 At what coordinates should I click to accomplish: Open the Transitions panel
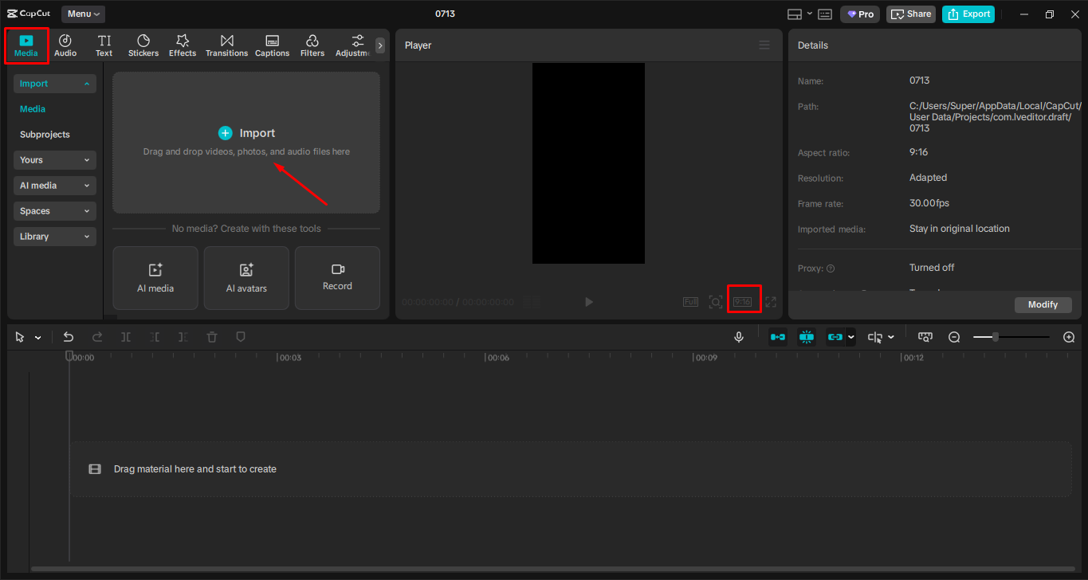pos(226,45)
